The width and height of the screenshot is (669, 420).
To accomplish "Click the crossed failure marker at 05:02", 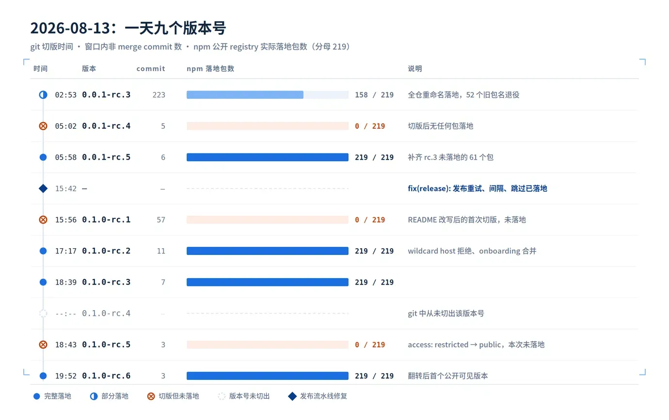I will tap(43, 126).
